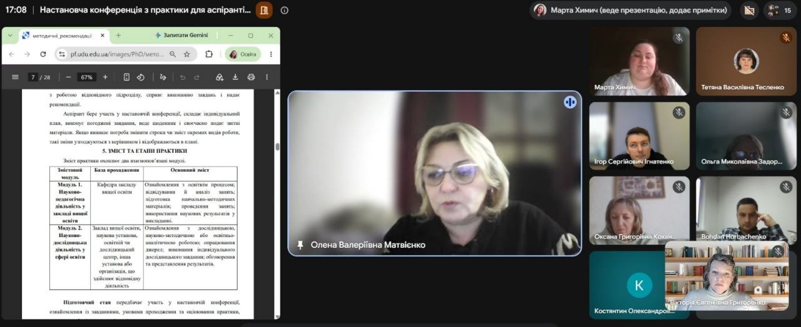Download the PDF file
This screenshot has width=801, height=327.
point(235,77)
